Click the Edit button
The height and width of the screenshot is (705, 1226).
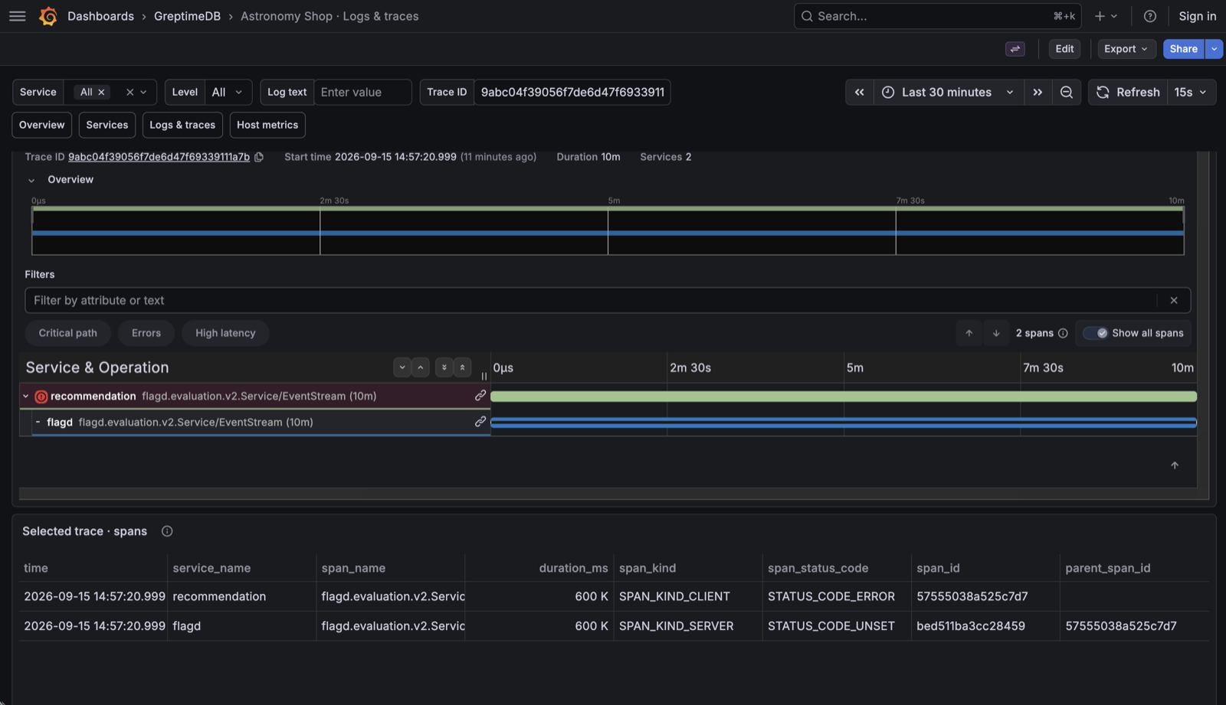click(x=1064, y=49)
